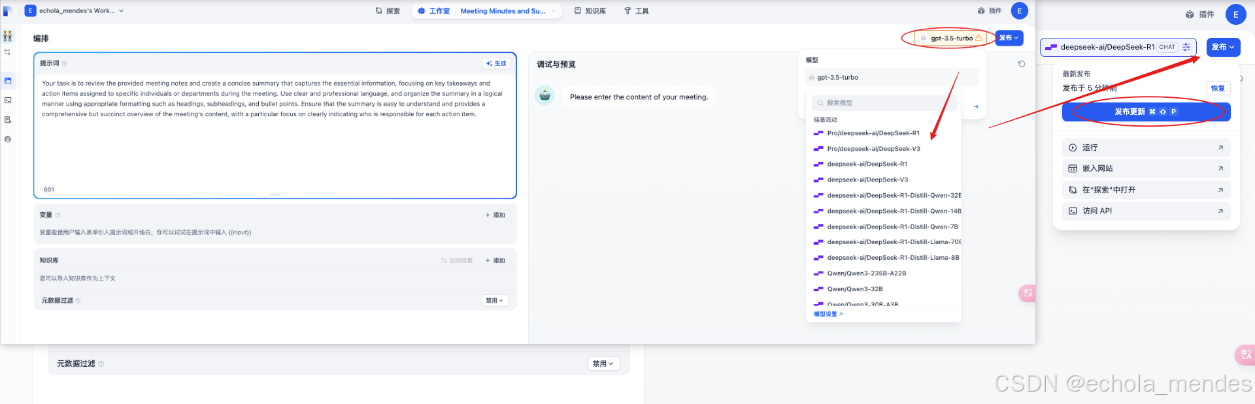Image resolution: width=1255 pixels, height=404 pixels.
Task: Select the 工作室 (Studio) nav tab
Action: 434,11
